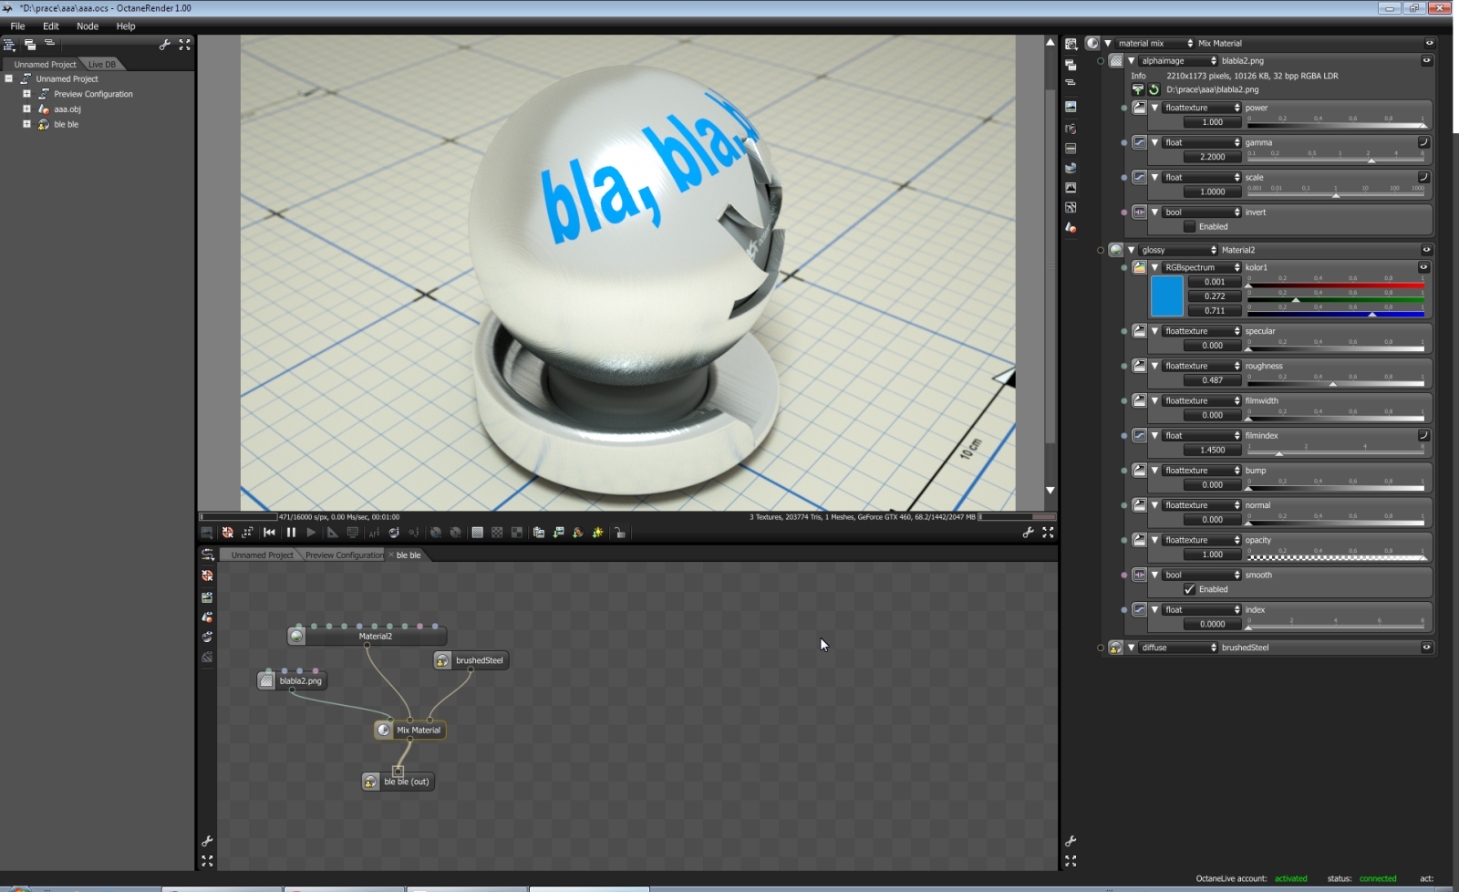The image size is (1459, 892).
Task: Click the Mix Material node icon in graph
Action: click(x=384, y=730)
